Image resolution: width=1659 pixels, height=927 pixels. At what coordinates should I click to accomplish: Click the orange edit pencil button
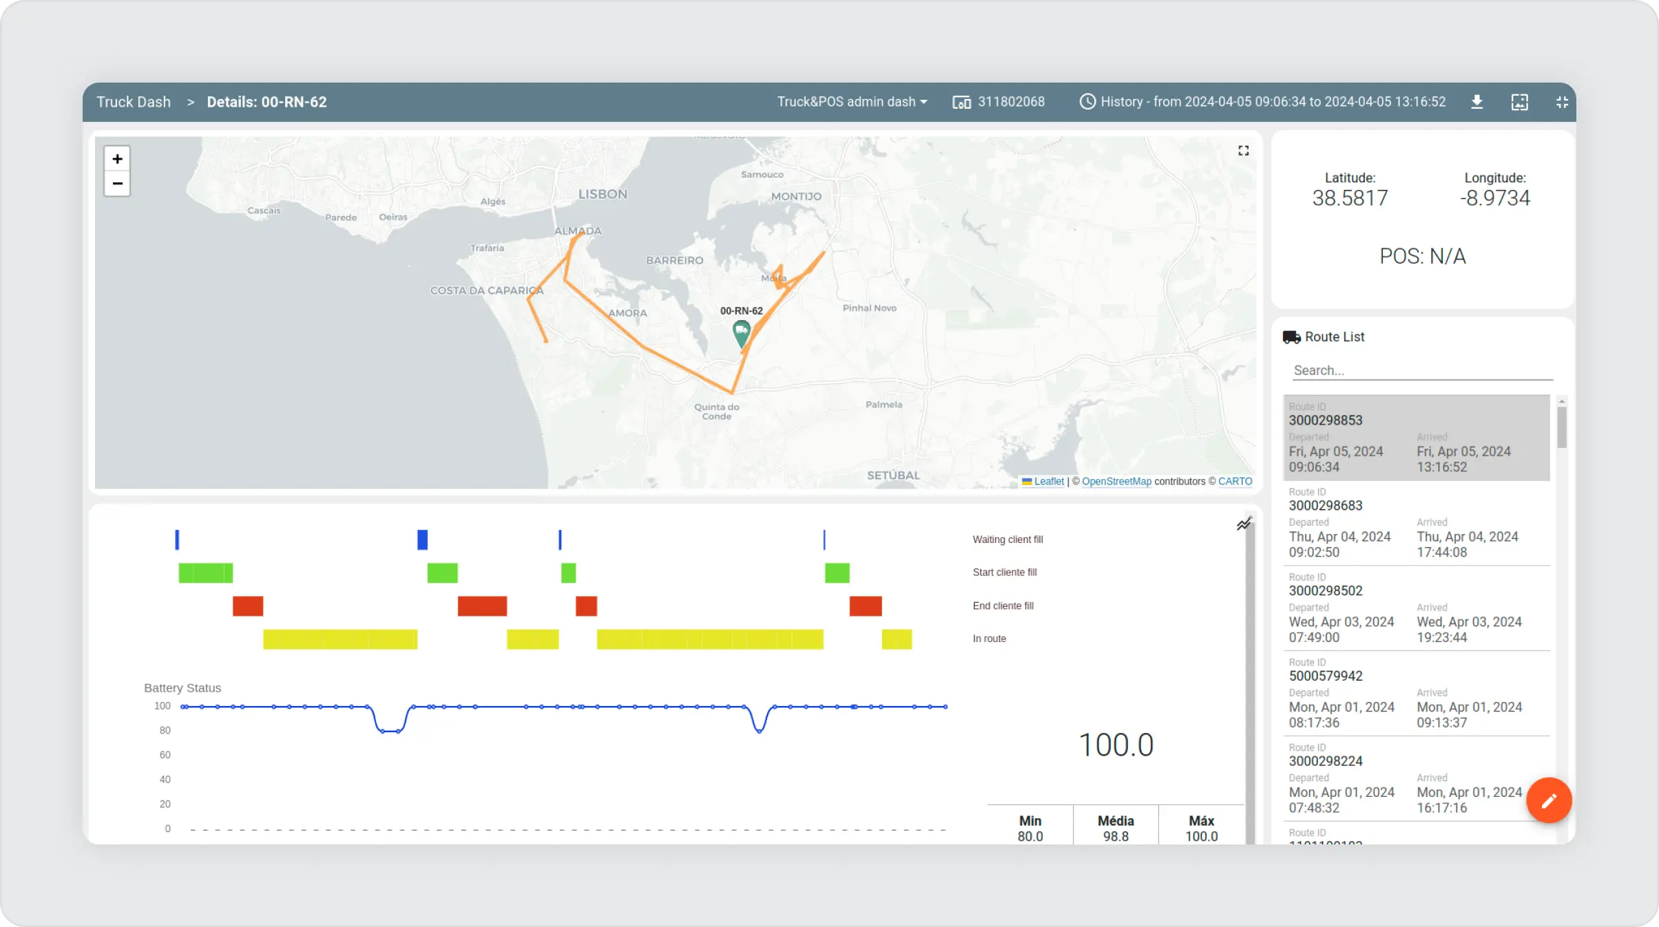pos(1550,800)
